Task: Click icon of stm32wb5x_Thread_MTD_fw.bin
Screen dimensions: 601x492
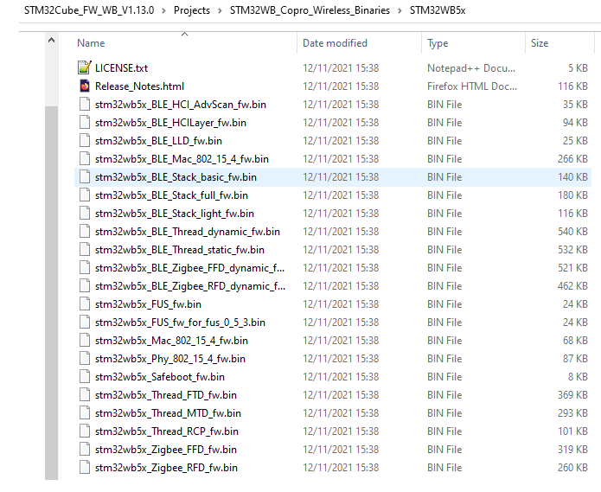Action: (85, 413)
